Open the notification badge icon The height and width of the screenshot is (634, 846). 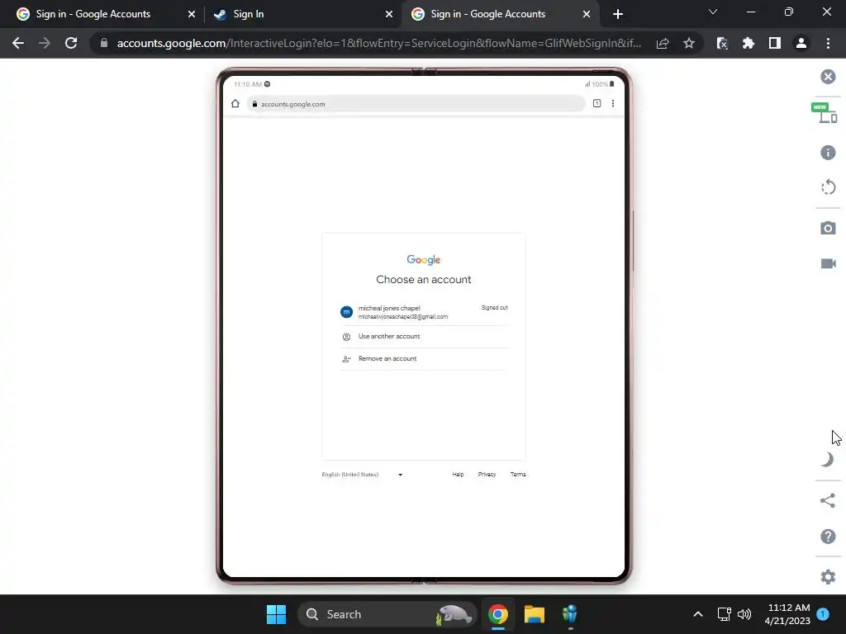pyautogui.click(x=823, y=614)
